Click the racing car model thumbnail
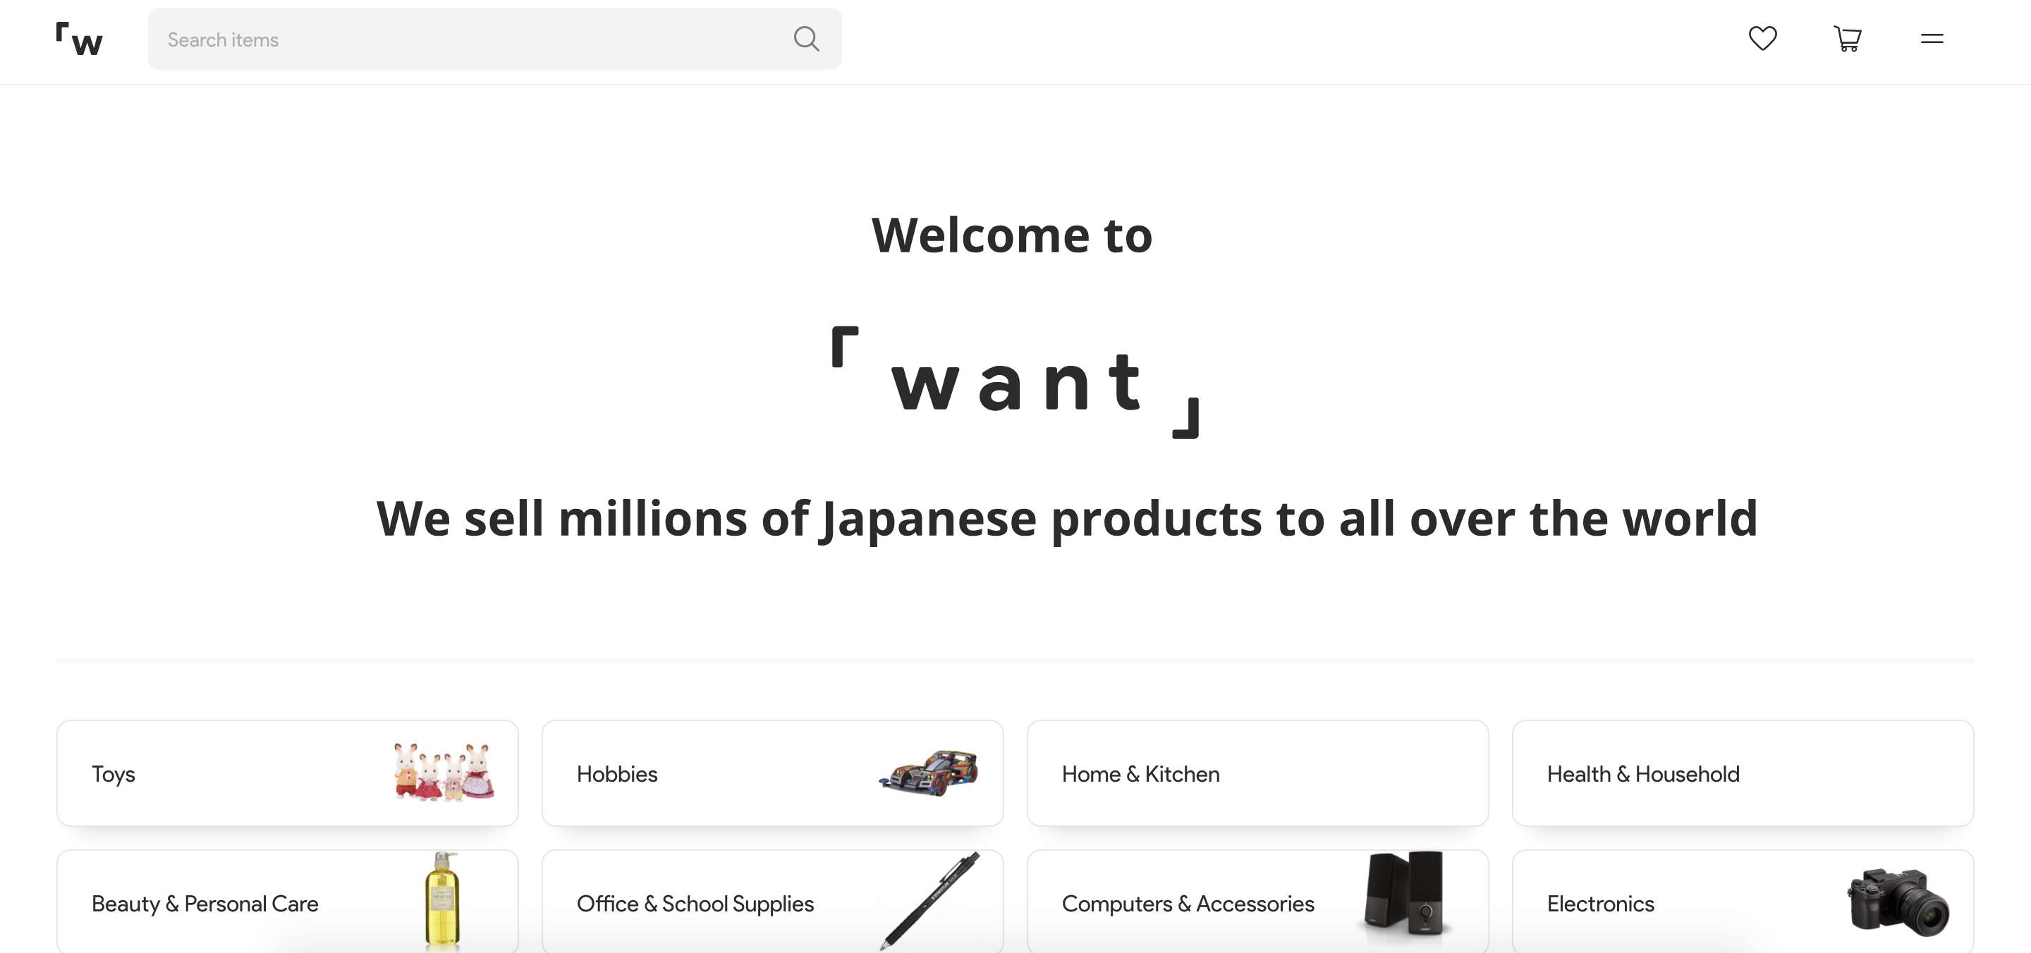The image size is (2031, 953). [929, 773]
